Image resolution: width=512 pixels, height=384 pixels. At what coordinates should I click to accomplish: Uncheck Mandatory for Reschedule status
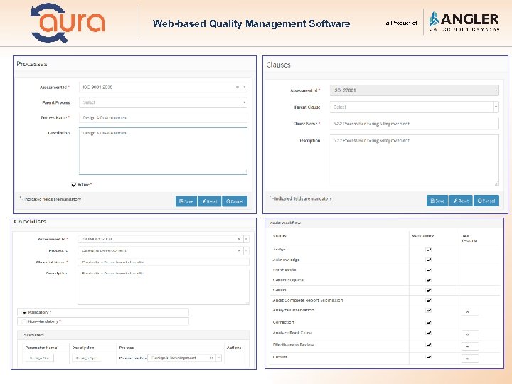[429, 270]
